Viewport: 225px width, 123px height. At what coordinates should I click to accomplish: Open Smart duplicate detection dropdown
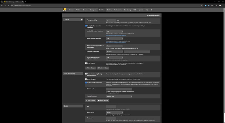(x=115, y=38)
